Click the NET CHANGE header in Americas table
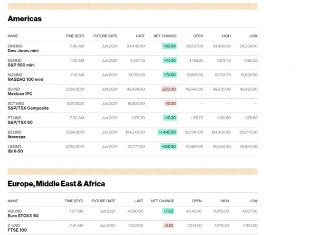The image size is (318, 235). (165, 36)
